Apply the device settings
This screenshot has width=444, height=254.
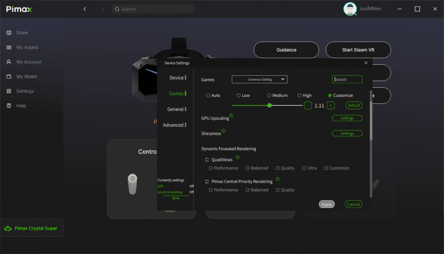point(327,205)
